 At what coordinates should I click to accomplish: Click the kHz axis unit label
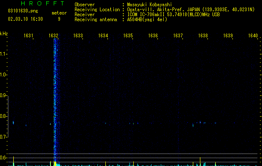(x=4, y=34)
